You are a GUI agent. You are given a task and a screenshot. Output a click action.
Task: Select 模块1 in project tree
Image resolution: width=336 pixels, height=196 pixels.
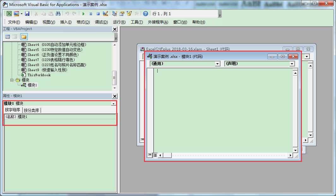click(32, 85)
